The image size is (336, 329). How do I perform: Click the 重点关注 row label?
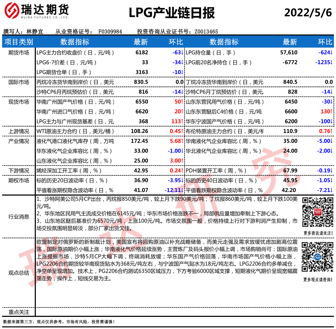19,312
